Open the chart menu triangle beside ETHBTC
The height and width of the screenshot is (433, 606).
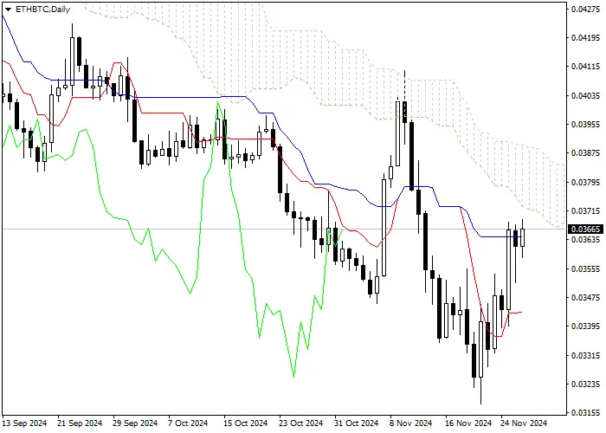point(8,10)
